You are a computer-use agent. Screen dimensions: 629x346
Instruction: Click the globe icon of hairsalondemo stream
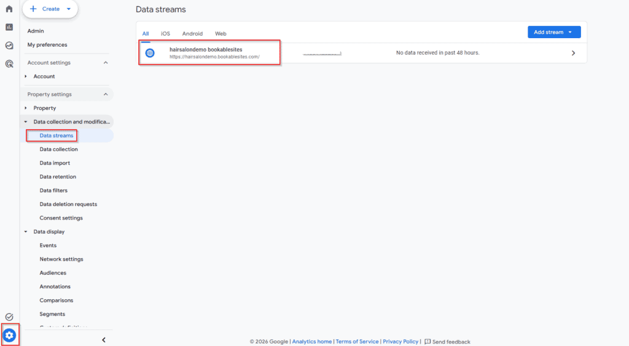point(150,53)
